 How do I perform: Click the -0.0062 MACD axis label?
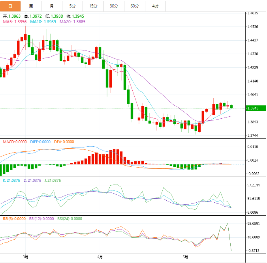254,174
